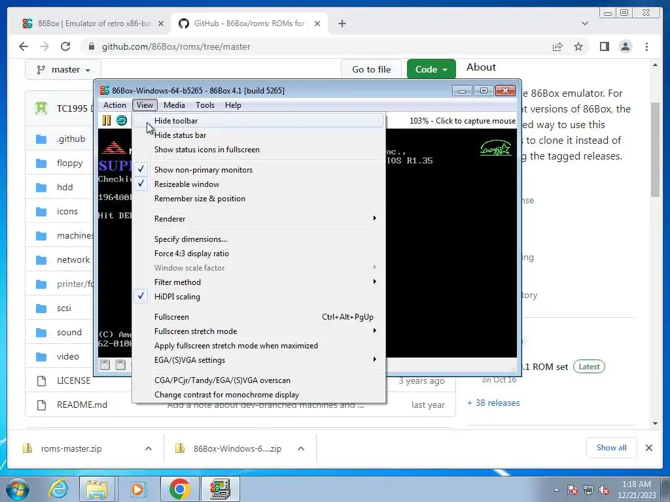Open the LICENSE file icon
Screen dimensions: 670x502
click(x=41, y=381)
